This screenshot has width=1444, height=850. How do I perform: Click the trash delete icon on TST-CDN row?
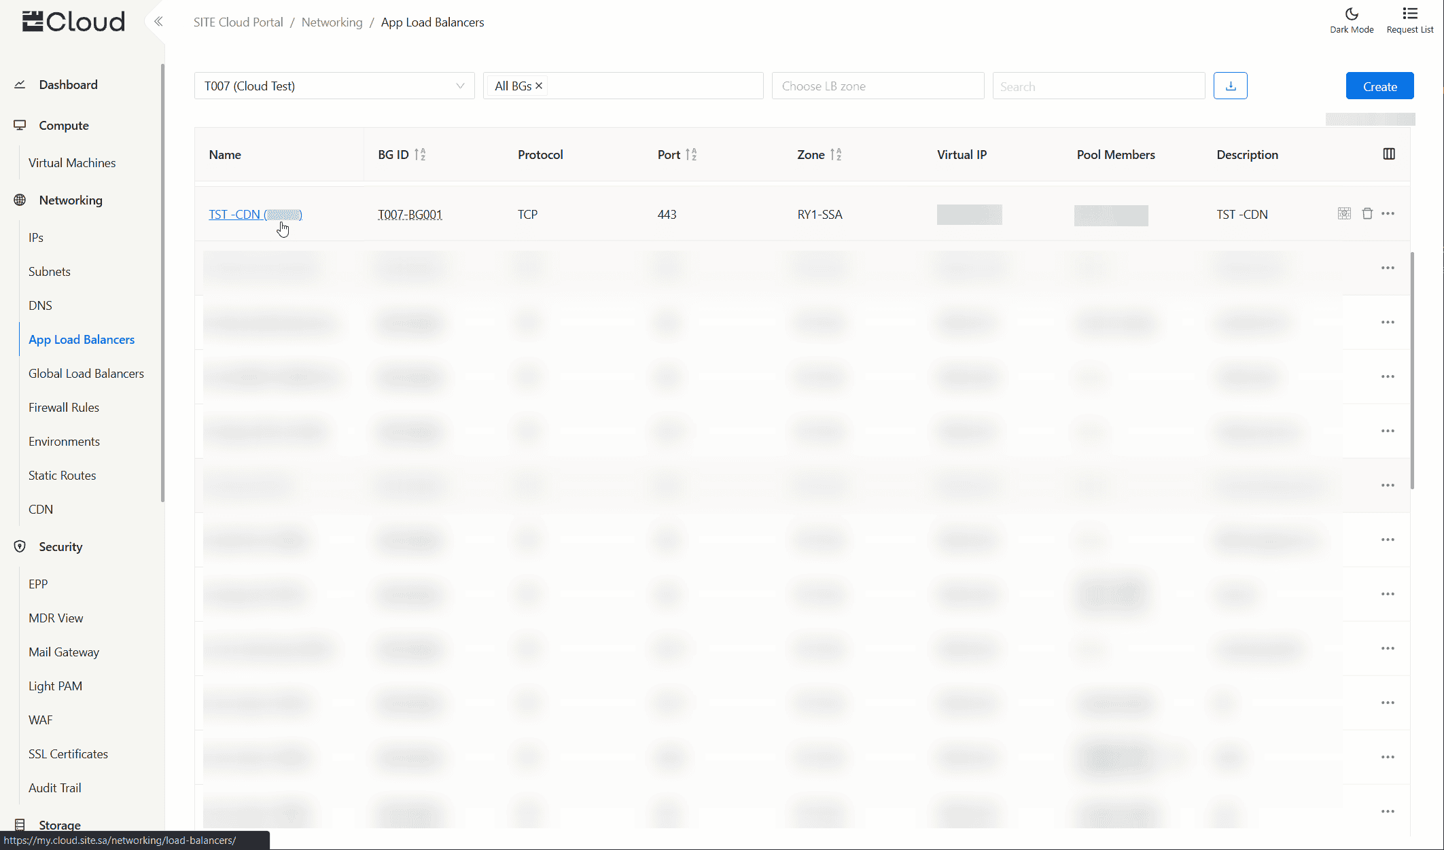(x=1367, y=213)
